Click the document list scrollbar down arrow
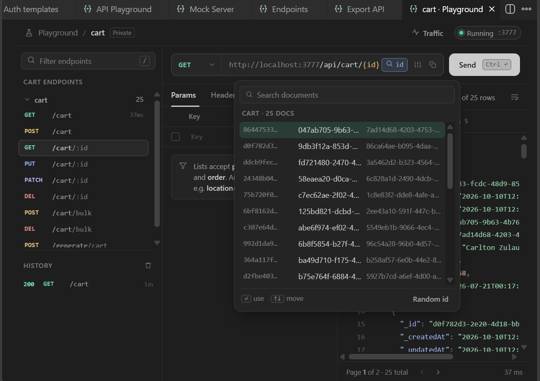Viewport: 540px width, 381px height. click(450, 280)
